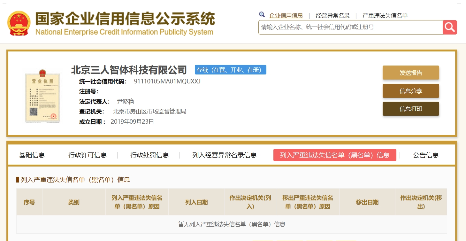Image resolution: width=466 pixels, height=241 pixels.
Task: Click the 序号 column header
Action: (x=29, y=202)
